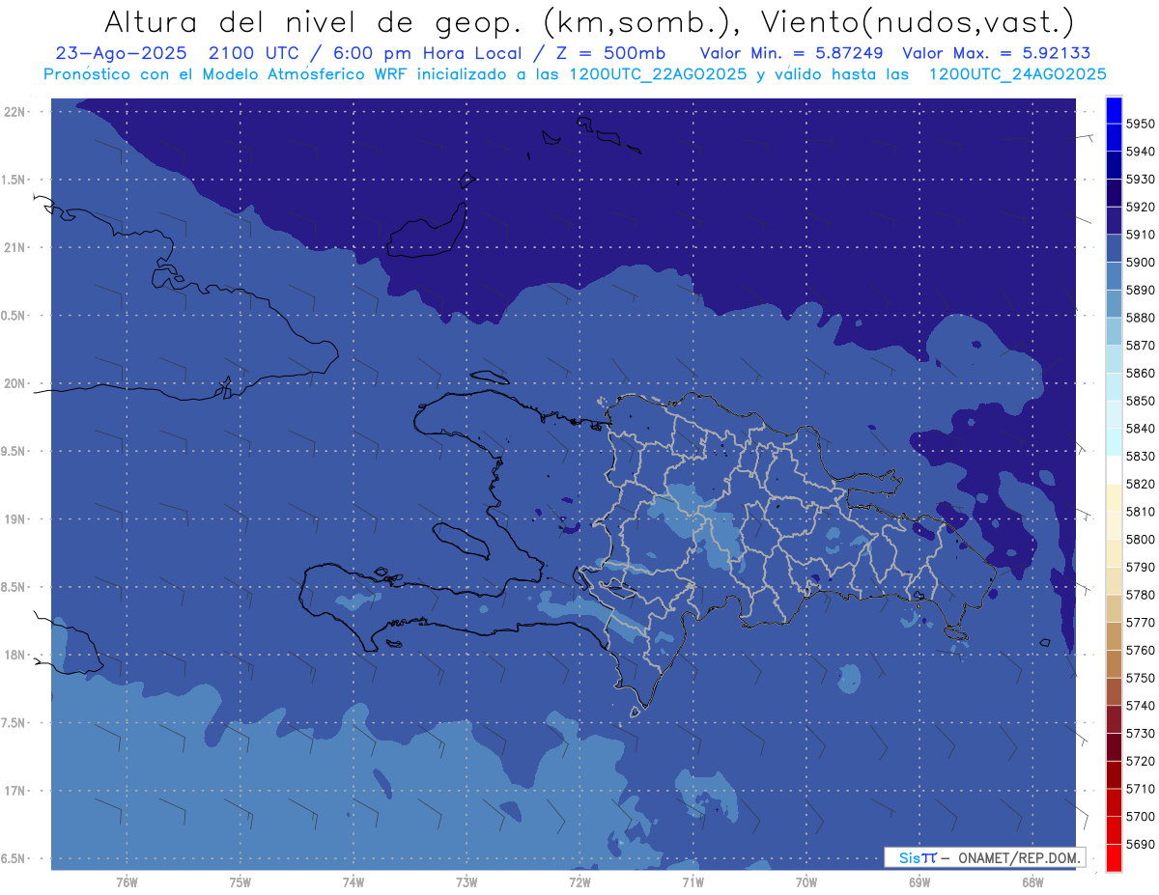Image resolution: width=1159 pixels, height=895 pixels.
Task: Click the 21N latitude axis label
Action: click(x=14, y=247)
